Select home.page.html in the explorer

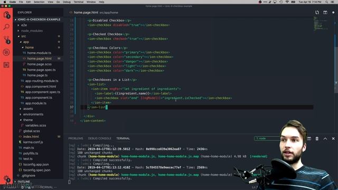coord(39,59)
